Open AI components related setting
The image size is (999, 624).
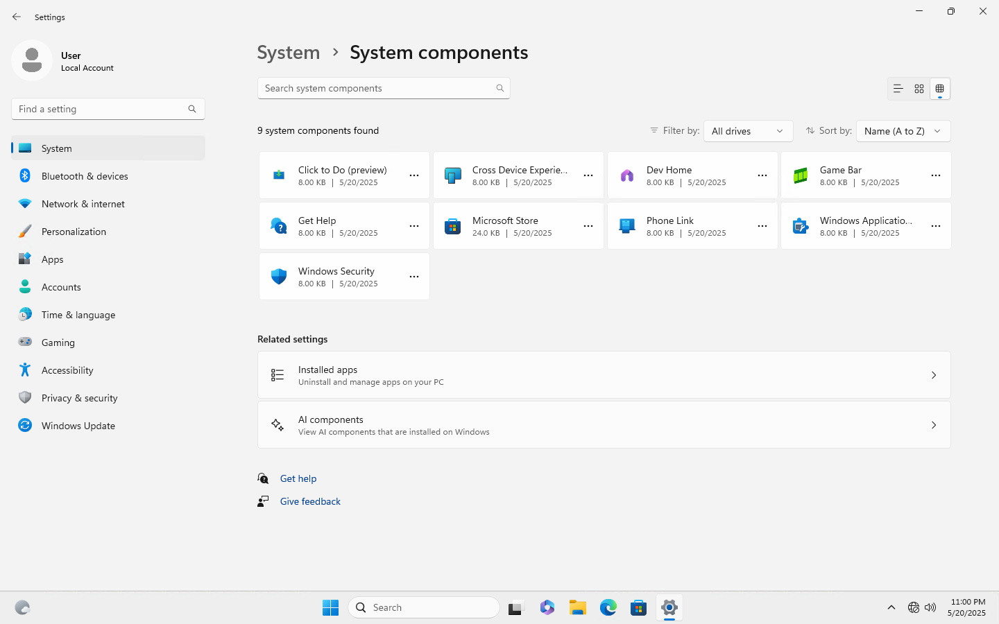click(x=604, y=425)
